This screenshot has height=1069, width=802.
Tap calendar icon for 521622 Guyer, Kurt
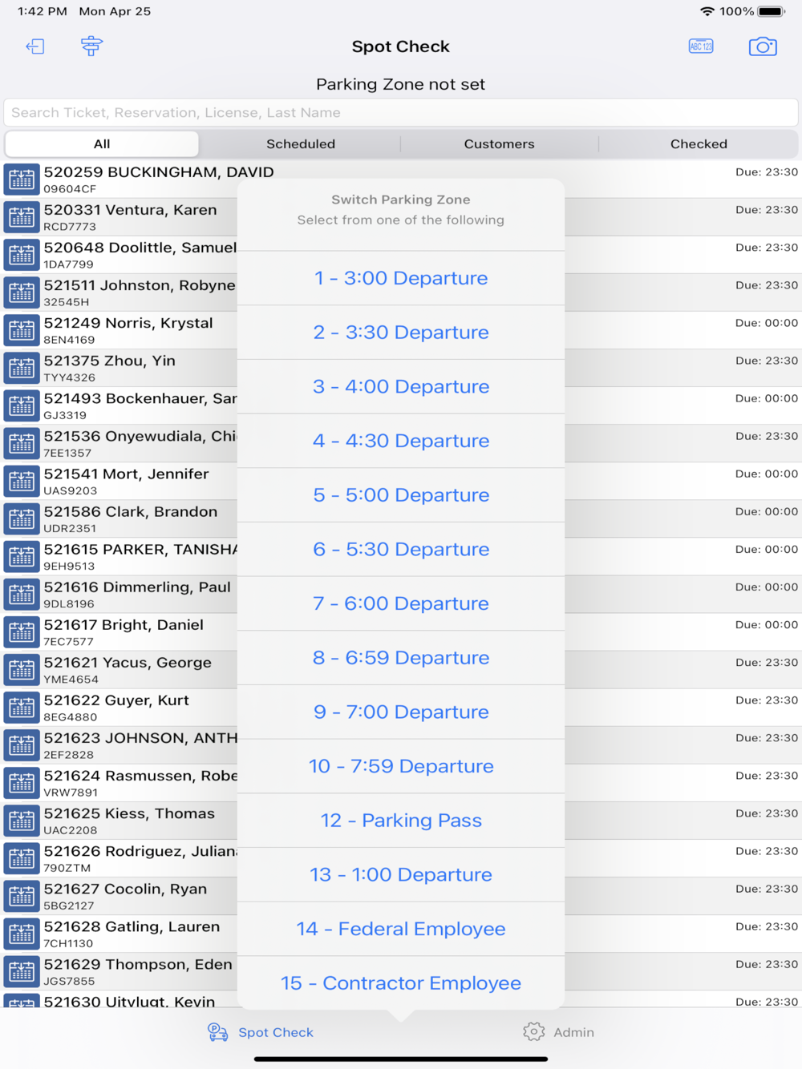coord(22,707)
